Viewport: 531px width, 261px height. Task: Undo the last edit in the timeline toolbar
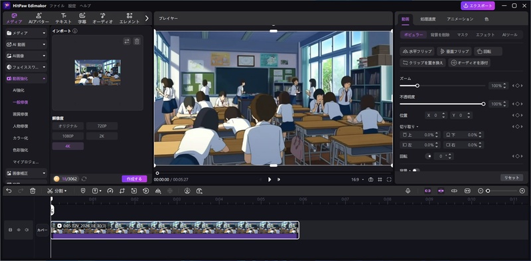coord(9,191)
